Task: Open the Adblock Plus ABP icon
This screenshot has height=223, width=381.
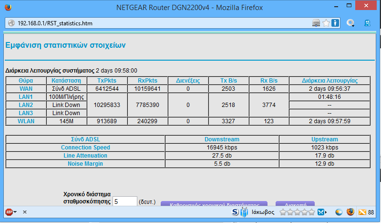Action: (9, 212)
